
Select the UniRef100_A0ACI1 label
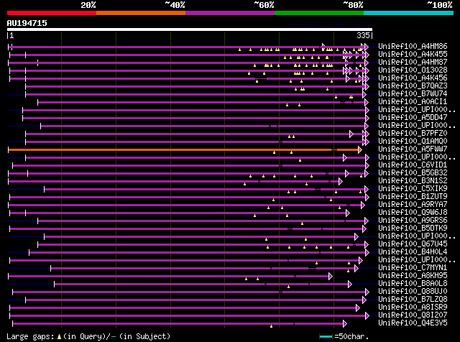pyautogui.click(x=413, y=101)
